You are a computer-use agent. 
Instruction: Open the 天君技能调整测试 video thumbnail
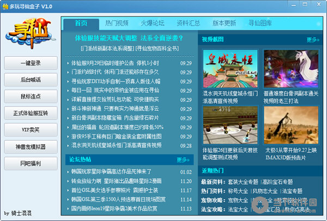(230, 125)
